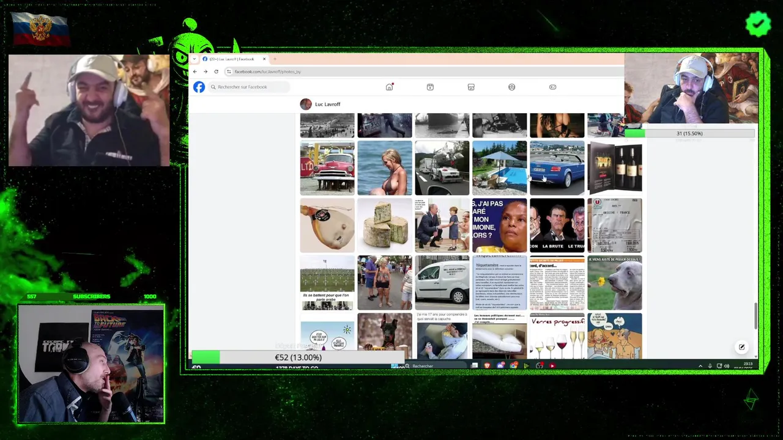Open the man kneeling with children photo

[442, 226]
